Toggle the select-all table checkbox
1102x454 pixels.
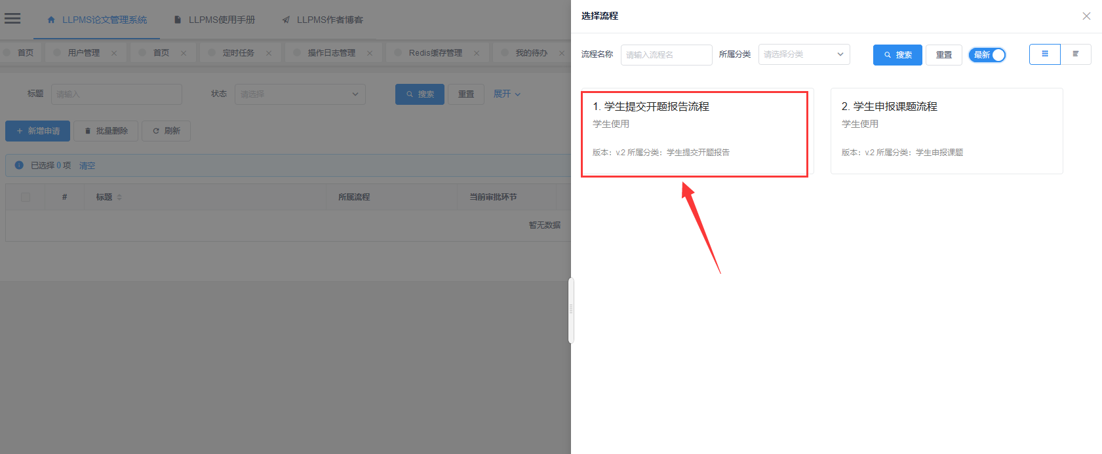tap(26, 197)
